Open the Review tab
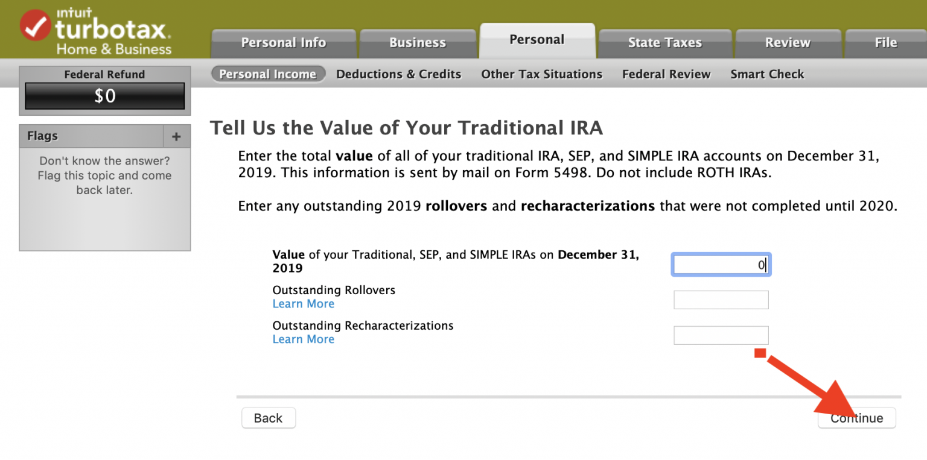The height and width of the screenshot is (460, 927). pos(787,43)
